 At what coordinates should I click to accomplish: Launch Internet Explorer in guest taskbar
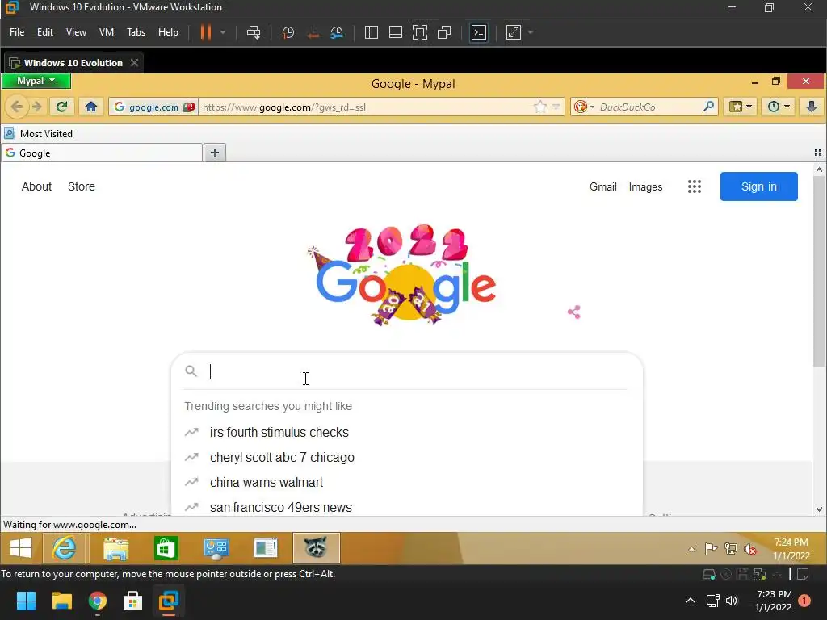tap(65, 548)
